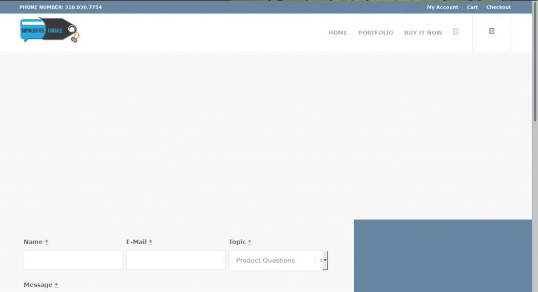Go to the HOME menu item

338,33
